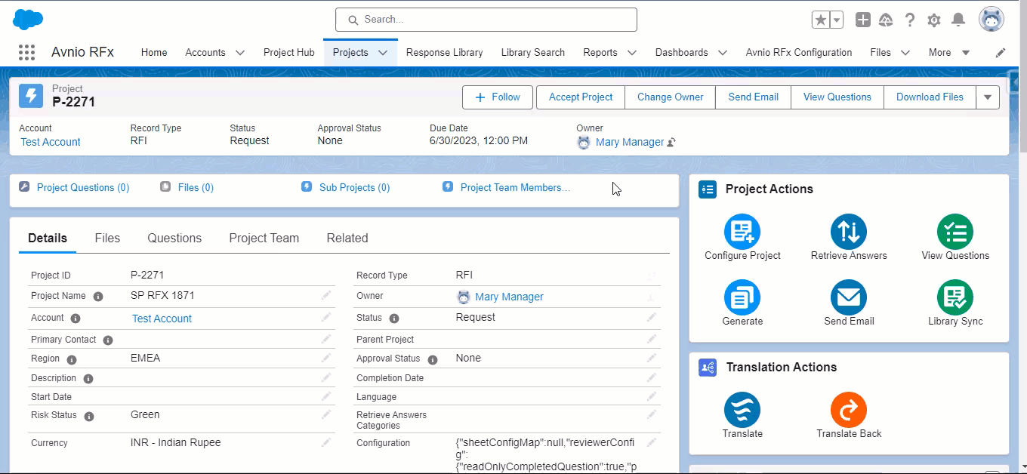Open Trailhead guidance center icon

click(x=887, y=20)
